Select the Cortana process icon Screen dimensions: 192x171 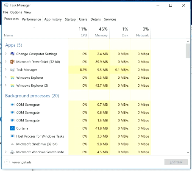pos(12,128)
